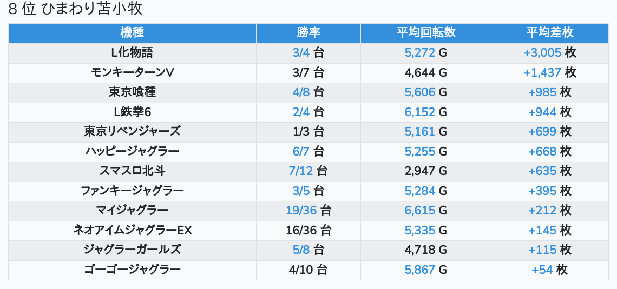Sort by the 勝率 column header
Viewport: 617px width, 289px height.
tap(308, 33)
